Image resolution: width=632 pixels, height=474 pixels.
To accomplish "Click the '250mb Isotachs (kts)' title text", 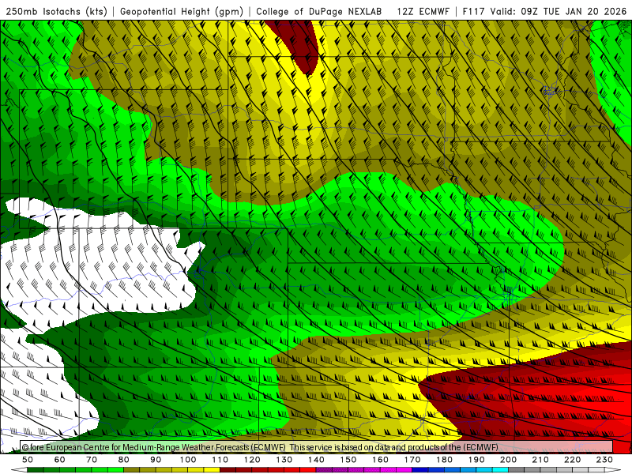I will point(56,11).
